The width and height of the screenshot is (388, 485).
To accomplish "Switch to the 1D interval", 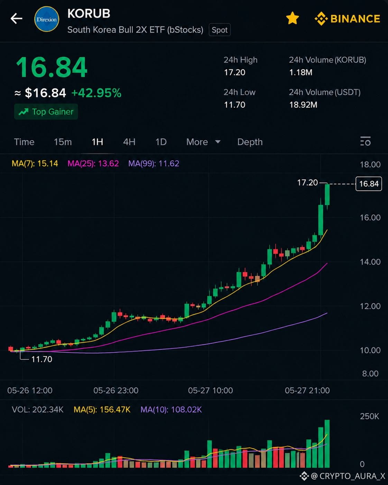I will [x=161, y=142].
